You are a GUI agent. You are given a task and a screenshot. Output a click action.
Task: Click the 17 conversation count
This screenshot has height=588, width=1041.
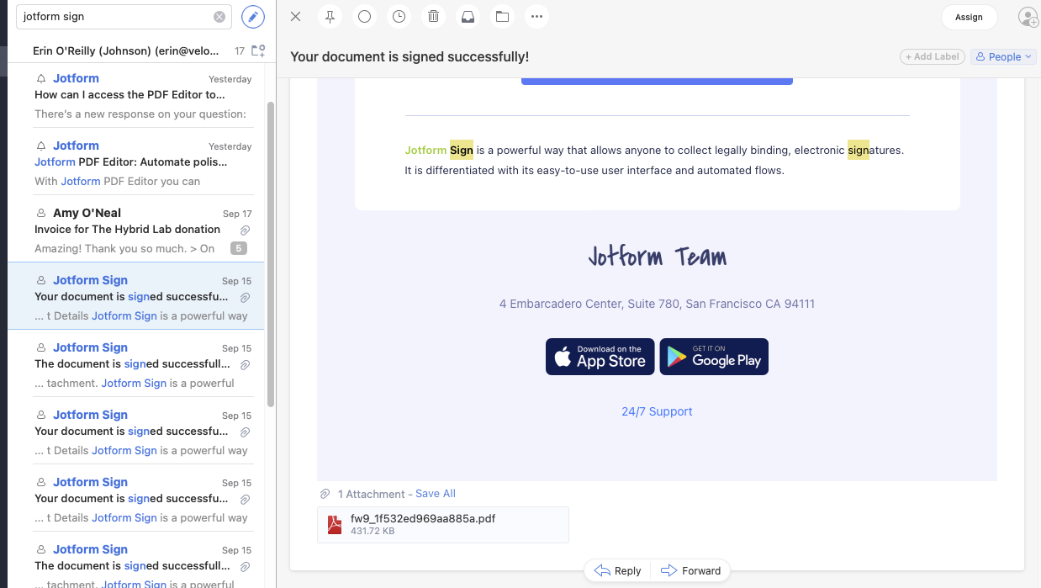click(x=240, y=51)
